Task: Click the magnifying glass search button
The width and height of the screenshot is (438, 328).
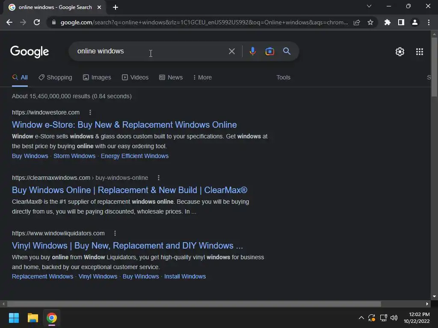Action: coord(287,51)
